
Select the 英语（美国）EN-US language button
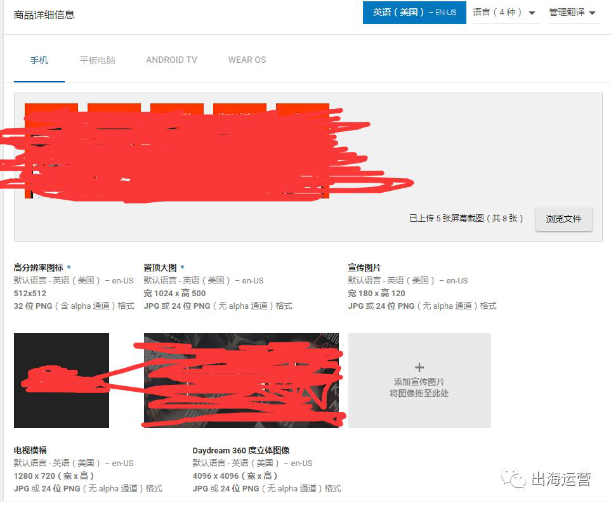(x=414, y=13)
